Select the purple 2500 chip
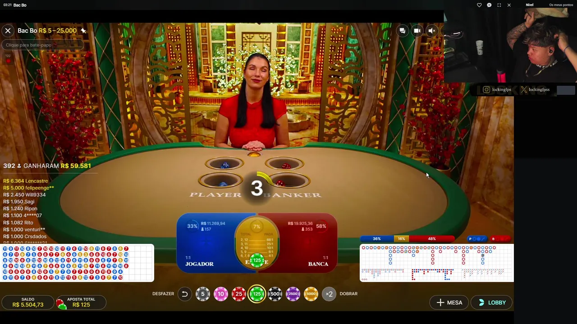 (293, 294)
